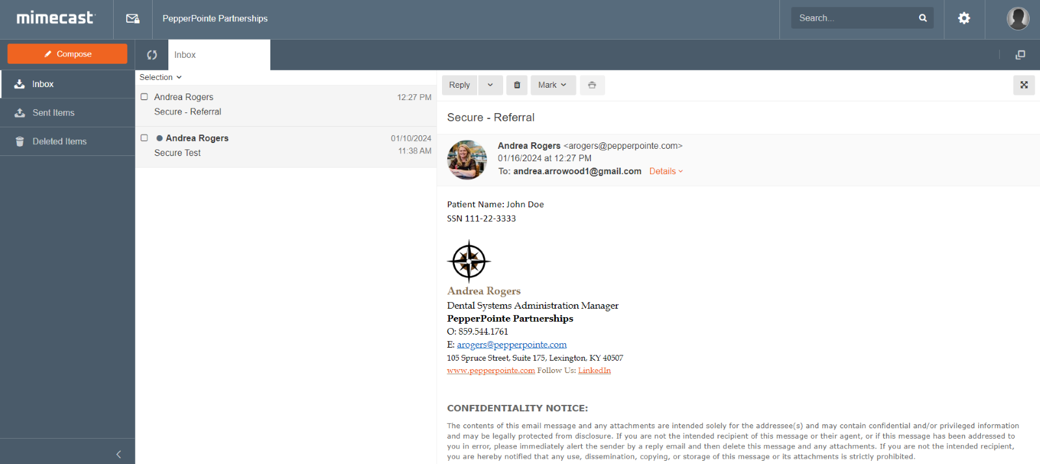The image size is (1040, 464).
Task: Open Deleted Items folder
Action: (x=68, y=141)
